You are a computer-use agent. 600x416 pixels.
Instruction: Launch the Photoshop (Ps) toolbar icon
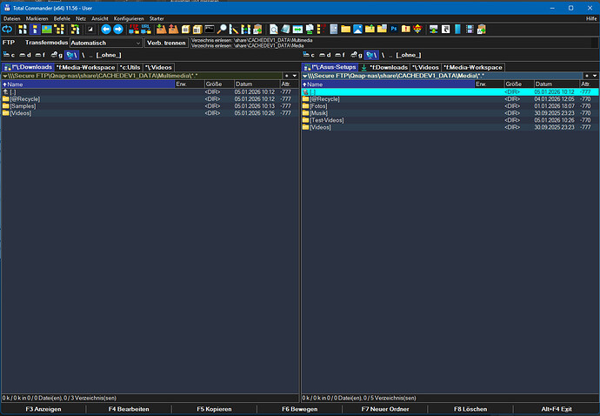pos(393,29)
